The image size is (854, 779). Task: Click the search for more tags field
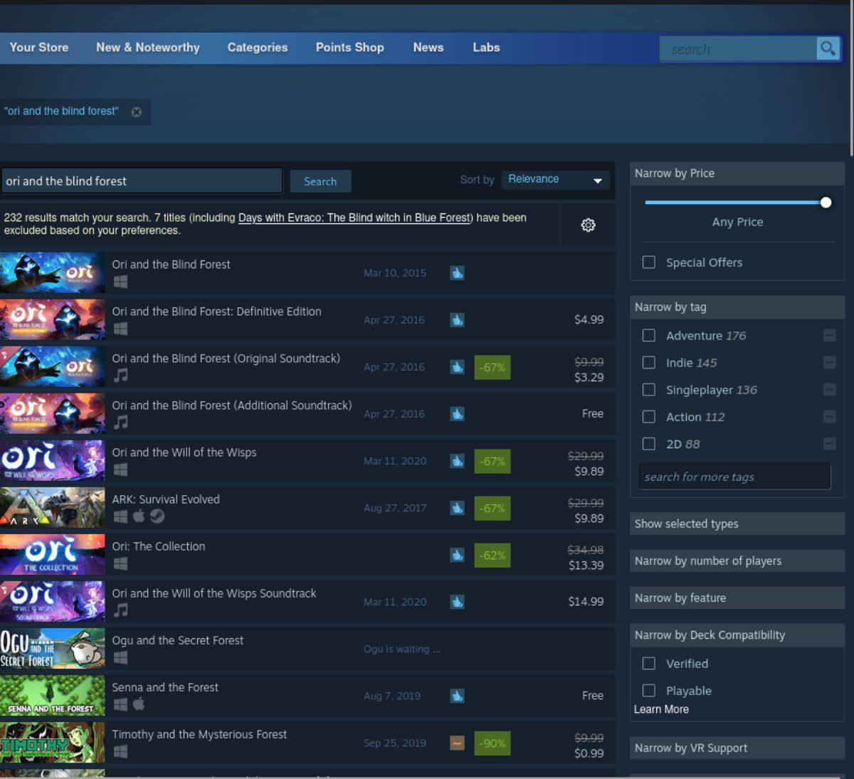(x=734, y=476)
